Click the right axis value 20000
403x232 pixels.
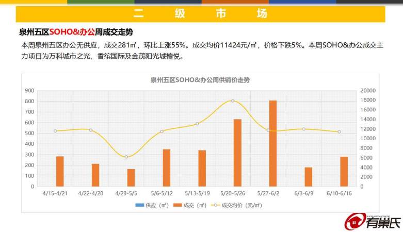tap(368, 90)
